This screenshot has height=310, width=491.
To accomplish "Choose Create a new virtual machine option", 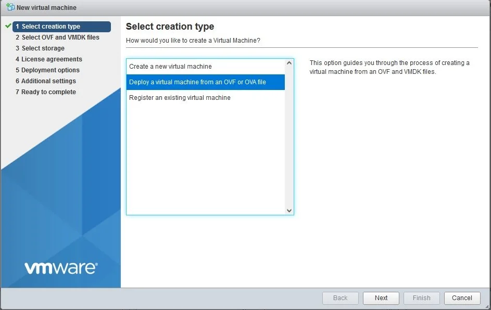I will click(206, 66).
